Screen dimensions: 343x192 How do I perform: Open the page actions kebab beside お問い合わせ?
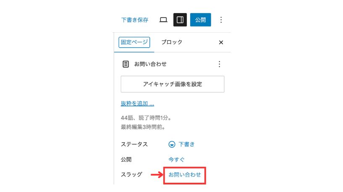(x=220, y=64)
